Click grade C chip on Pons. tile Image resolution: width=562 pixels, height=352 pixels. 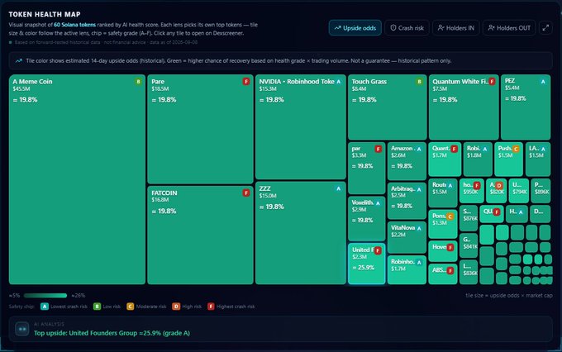click(x=450, y=216)
